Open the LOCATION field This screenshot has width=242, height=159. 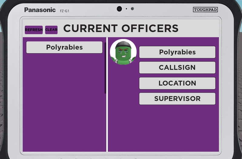tap(177, 83)
